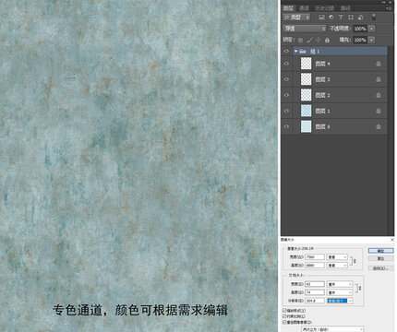Viewport: 397px width, 332px height.
Task: Open the resample method dropdown
Action: [x=332, y=329]
